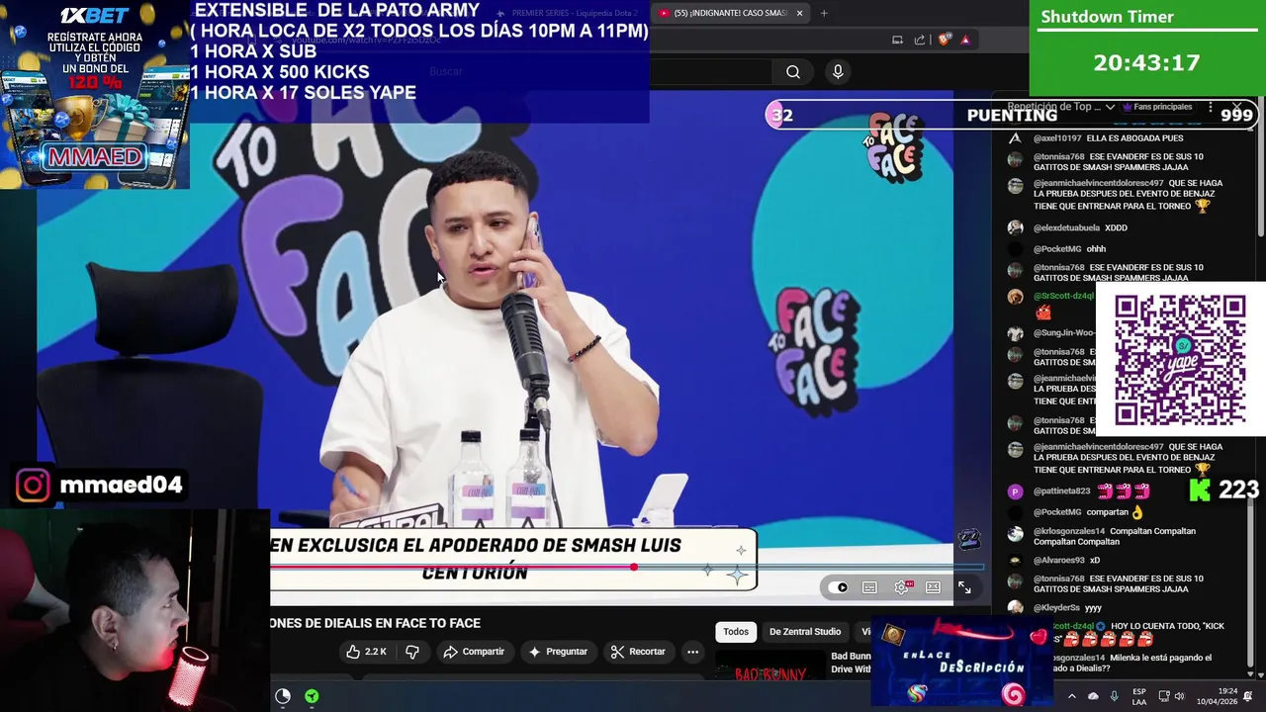
Task: Click the Fans principales badge
Action: tap(1157, 107)
